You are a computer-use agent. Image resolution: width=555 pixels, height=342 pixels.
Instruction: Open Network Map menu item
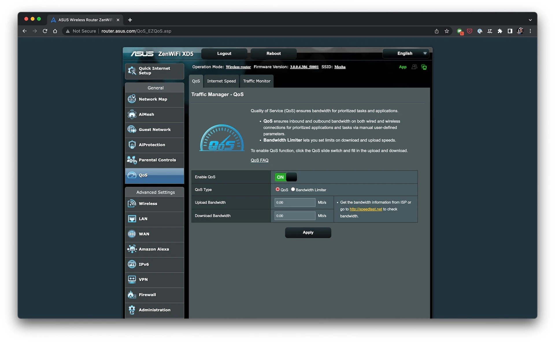[154, 99]
